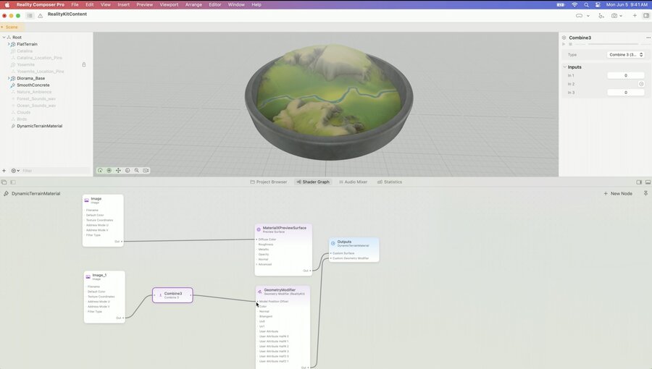Click the insert entity toolbar icon
This screenshot has height=369, width=652.
click(601, 16)
